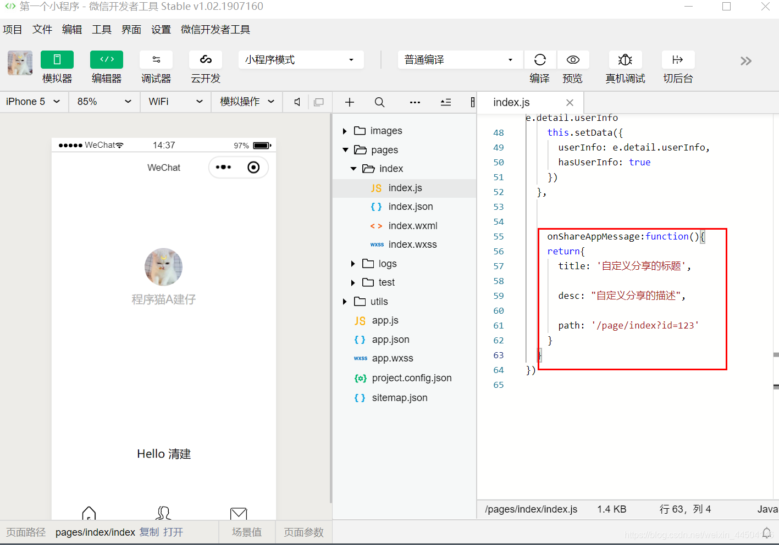Viewport: 779px width, 545px height.
Task: Tap the home tab icon in simulator
Action: pos(89,513)
